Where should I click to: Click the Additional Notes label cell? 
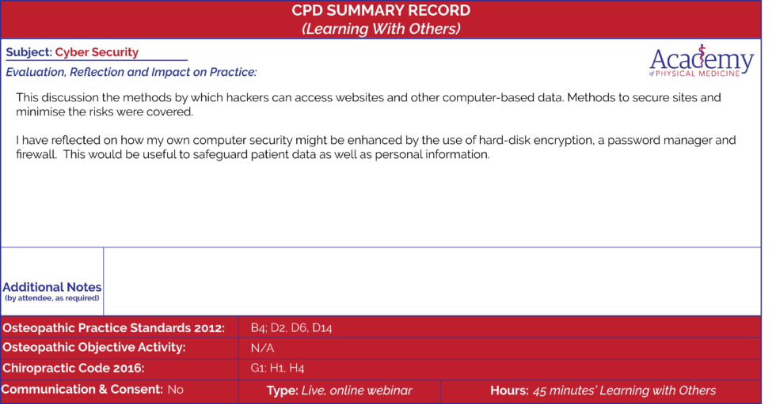tap(52, 281)
